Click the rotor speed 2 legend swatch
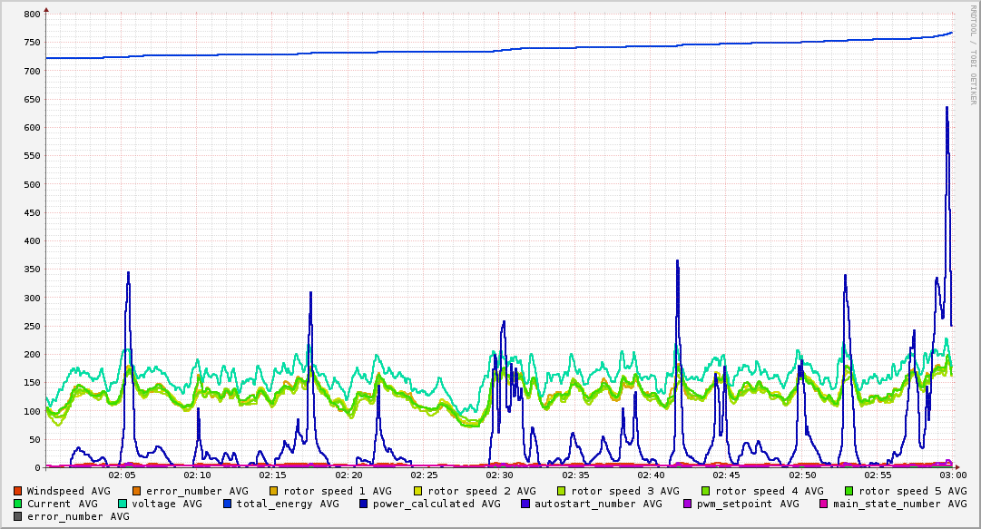Viewport: 981px width, 529px height. [x=418, y=491]
